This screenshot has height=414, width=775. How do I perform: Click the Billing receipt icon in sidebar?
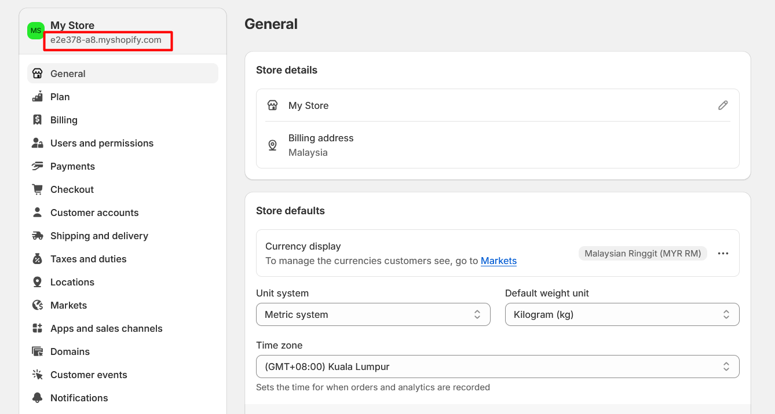coord(38,120)
